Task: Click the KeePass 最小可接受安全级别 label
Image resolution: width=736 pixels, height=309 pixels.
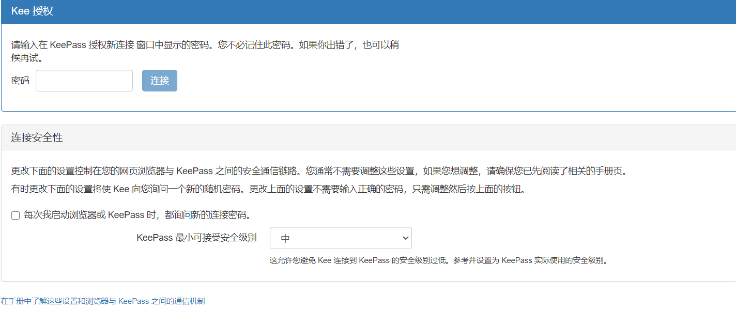Action: (x=196, y=238)
